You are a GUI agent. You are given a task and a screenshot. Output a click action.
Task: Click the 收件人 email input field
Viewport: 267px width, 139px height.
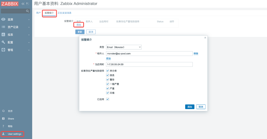tap(149, 54)
